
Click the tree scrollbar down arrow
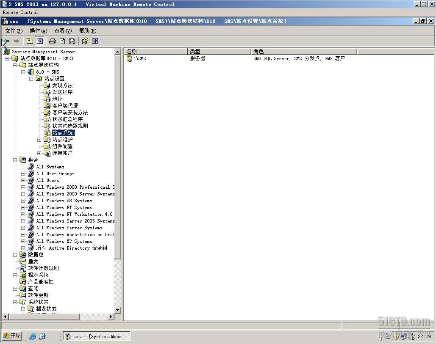click(x=118, y=310)
